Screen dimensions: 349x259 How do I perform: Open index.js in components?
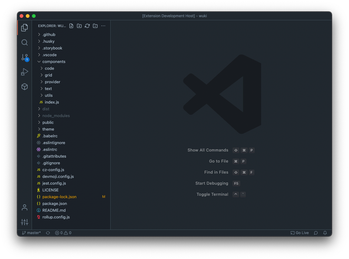coord(71,102)
